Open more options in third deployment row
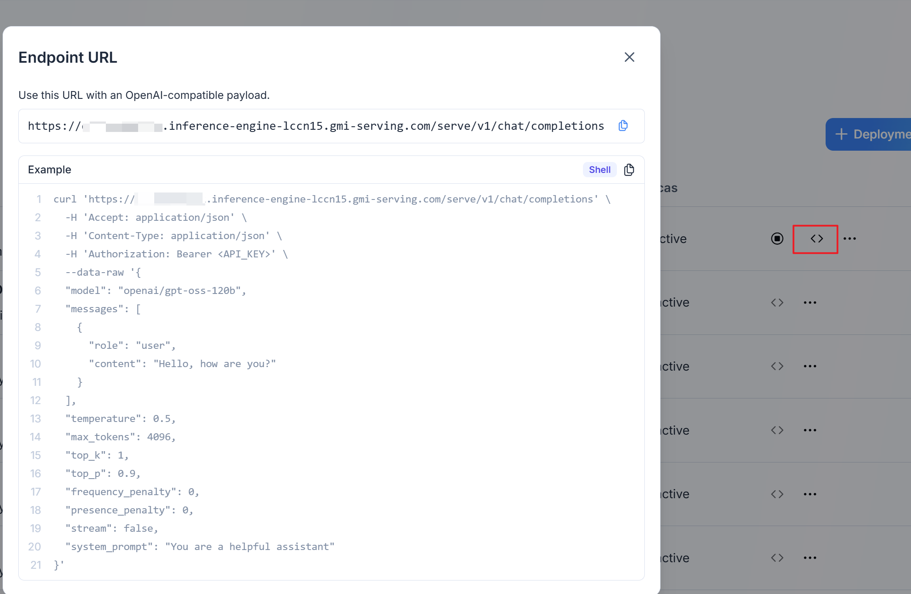Image resolution: width=911 pixels, height=594 pixels. (x=810, y=366)
